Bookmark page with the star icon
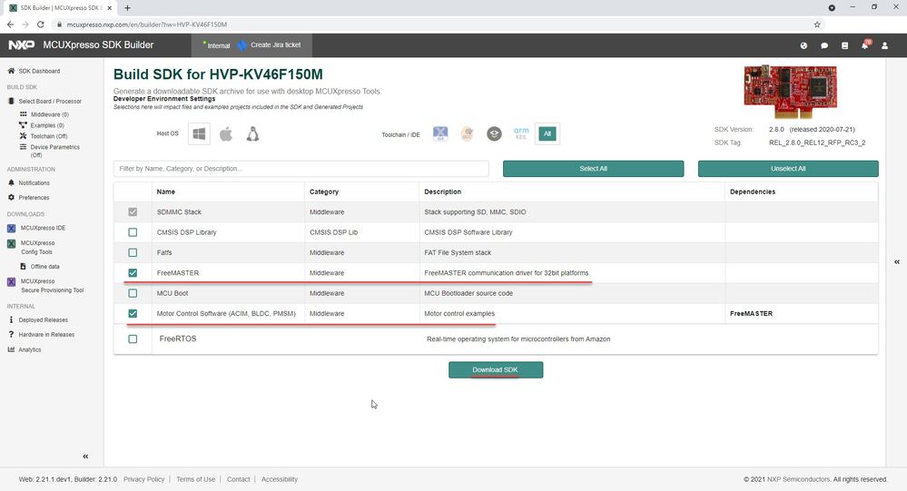The height and width of the screenshot is (491, 907). pos(817,25)
